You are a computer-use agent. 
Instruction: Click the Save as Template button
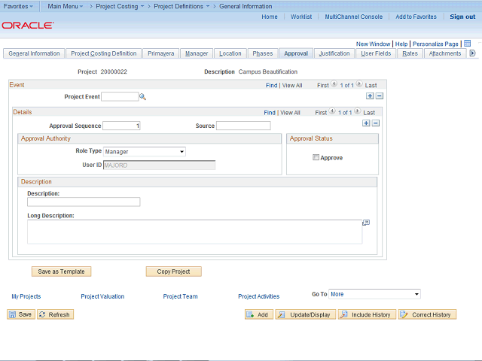click(x=61, y=272)
